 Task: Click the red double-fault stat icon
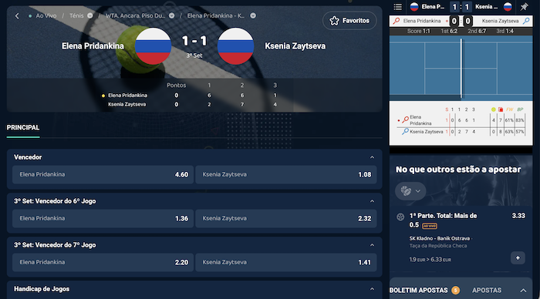(x=501, y=109)
